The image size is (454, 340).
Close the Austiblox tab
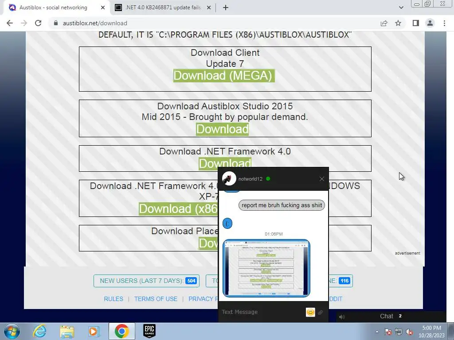pyautogui.click(x=103, y=8)
